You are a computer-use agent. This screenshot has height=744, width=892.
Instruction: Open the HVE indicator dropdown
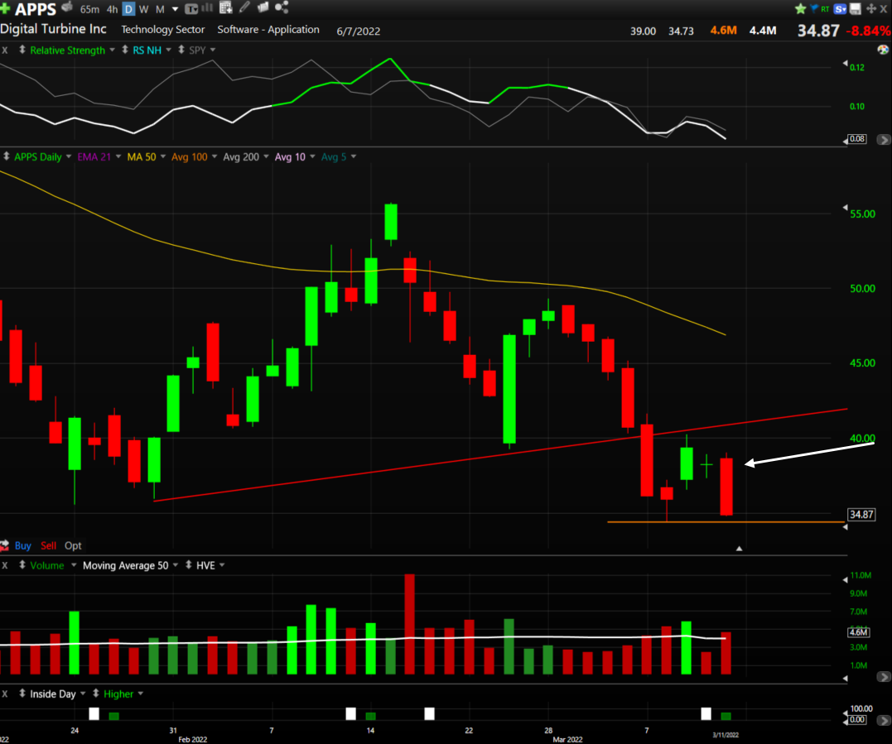tap(222, 565)
